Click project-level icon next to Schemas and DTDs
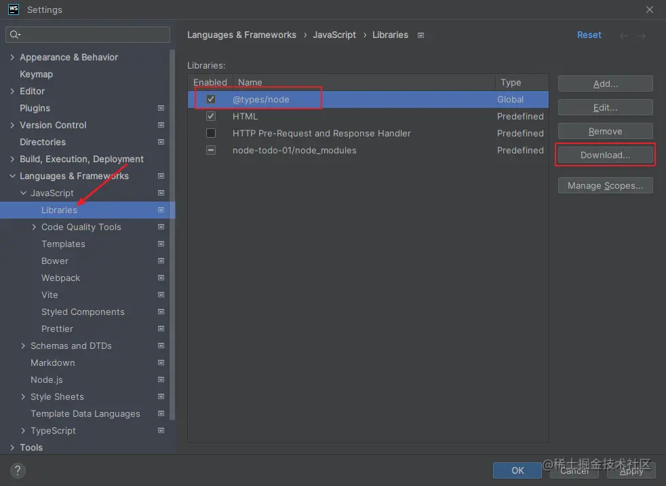 point(161,345)
